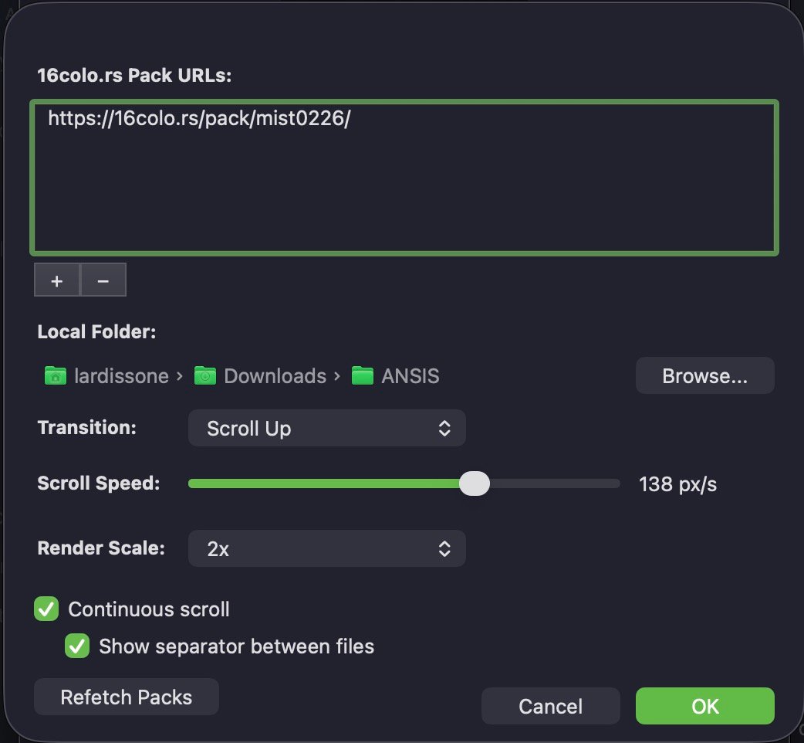
Task: Click the minus icon to remove a pack URL
Action: tap(103, 280)
